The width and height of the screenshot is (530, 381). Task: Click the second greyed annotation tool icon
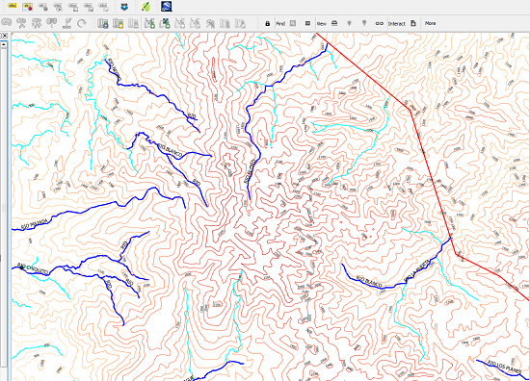[21, 23]
